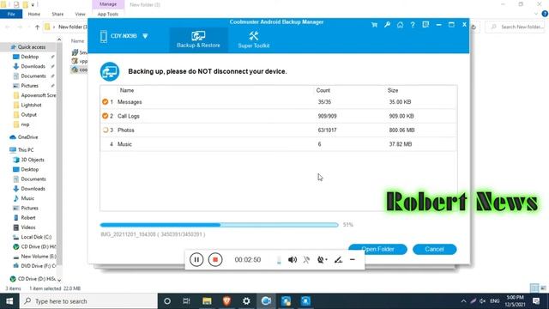
Task: Open View ribbon tab in File Explorer
Action: pos(80,14)
